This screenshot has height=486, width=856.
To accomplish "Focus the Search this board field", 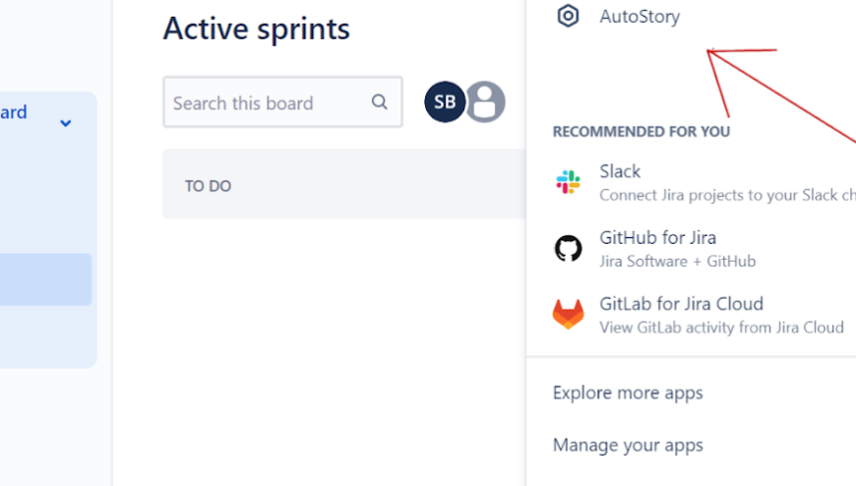I will 266,102.
